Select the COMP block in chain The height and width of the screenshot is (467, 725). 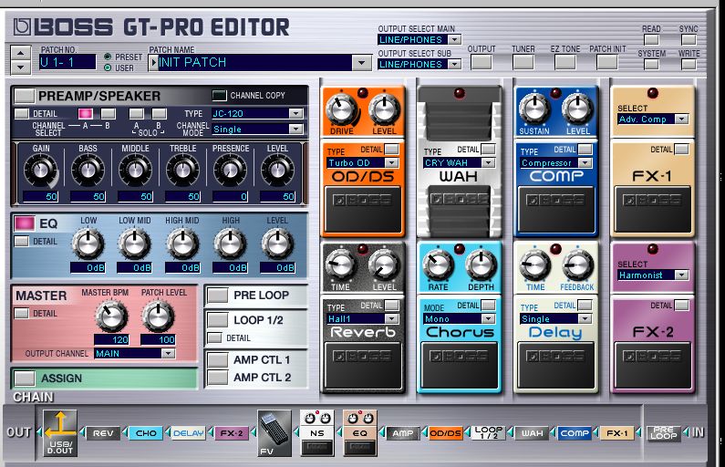[x=574, y=433]
